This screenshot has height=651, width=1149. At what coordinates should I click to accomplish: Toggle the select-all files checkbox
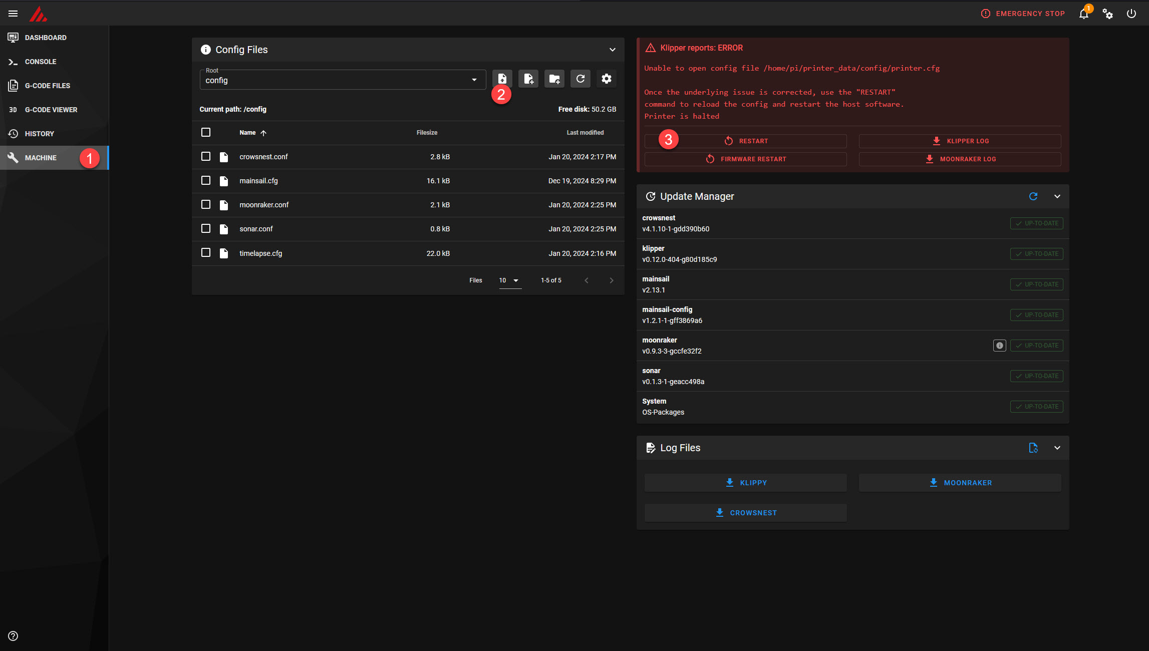pos(205,132)
